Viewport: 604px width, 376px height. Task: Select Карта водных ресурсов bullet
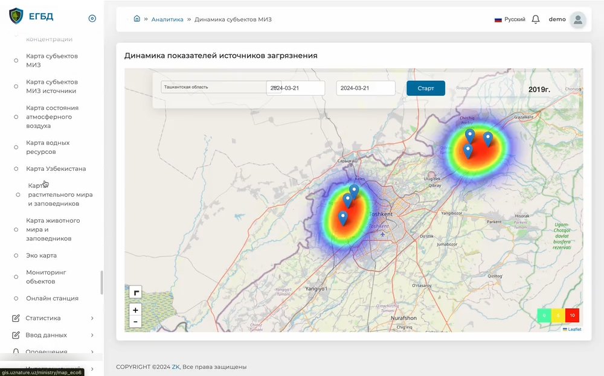(x=16, y=147)
